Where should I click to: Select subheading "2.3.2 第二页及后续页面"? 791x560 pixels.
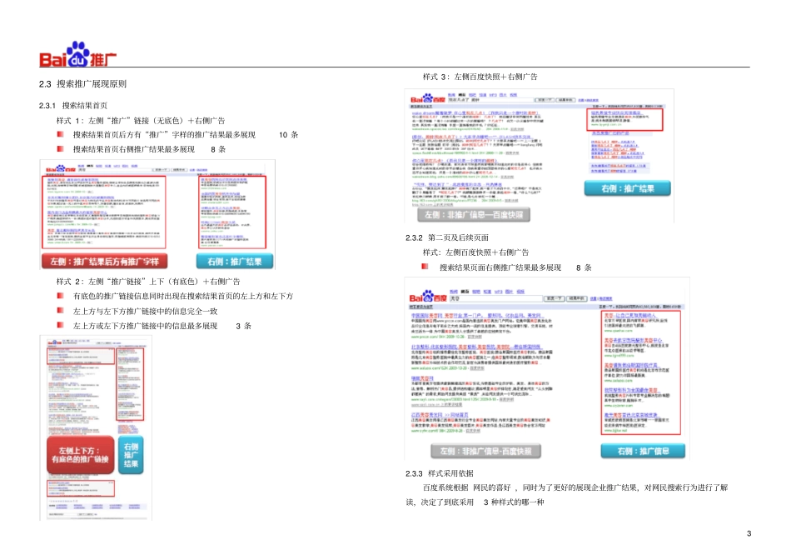447,237
